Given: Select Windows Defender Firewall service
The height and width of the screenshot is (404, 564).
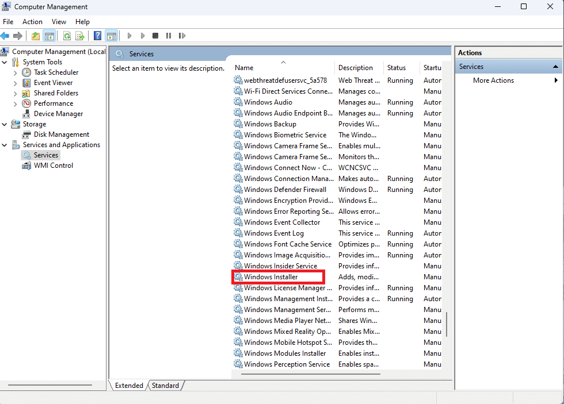Looking at the screenshot, I should (x=285, y=190).
